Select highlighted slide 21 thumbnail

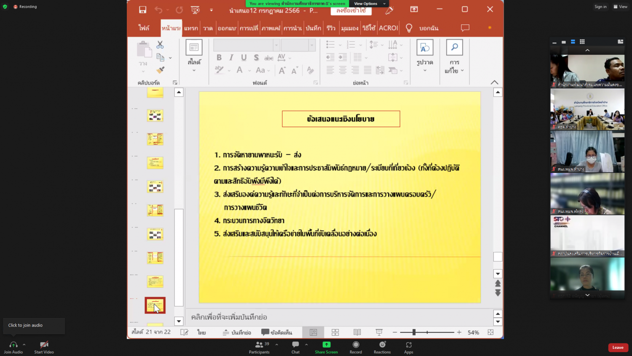tap(155, 305)
